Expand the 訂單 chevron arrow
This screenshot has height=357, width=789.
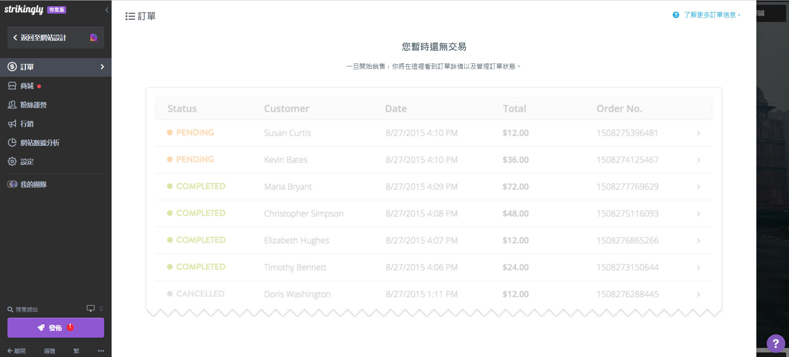102,67
